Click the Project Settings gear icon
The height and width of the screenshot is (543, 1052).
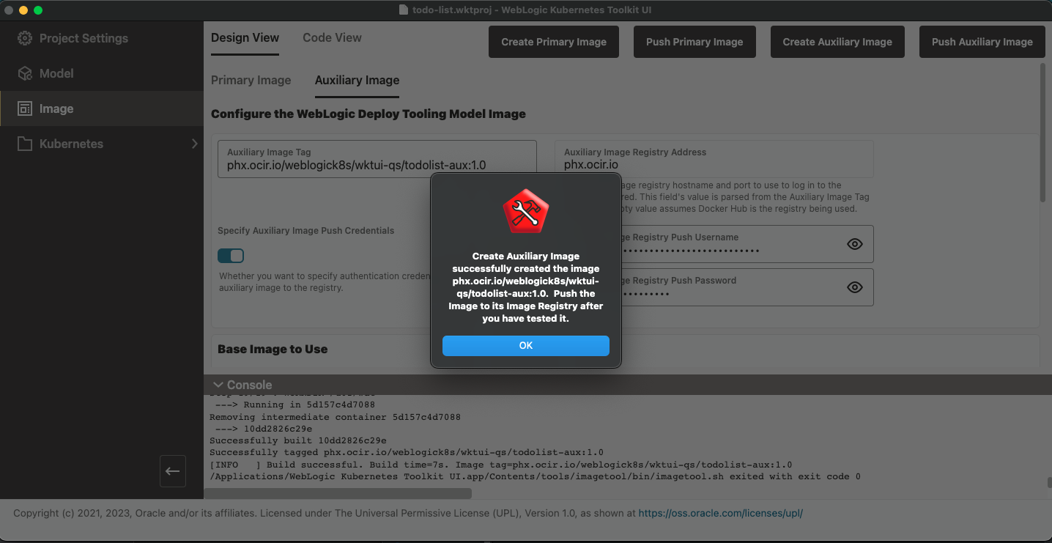pos(25,38)
